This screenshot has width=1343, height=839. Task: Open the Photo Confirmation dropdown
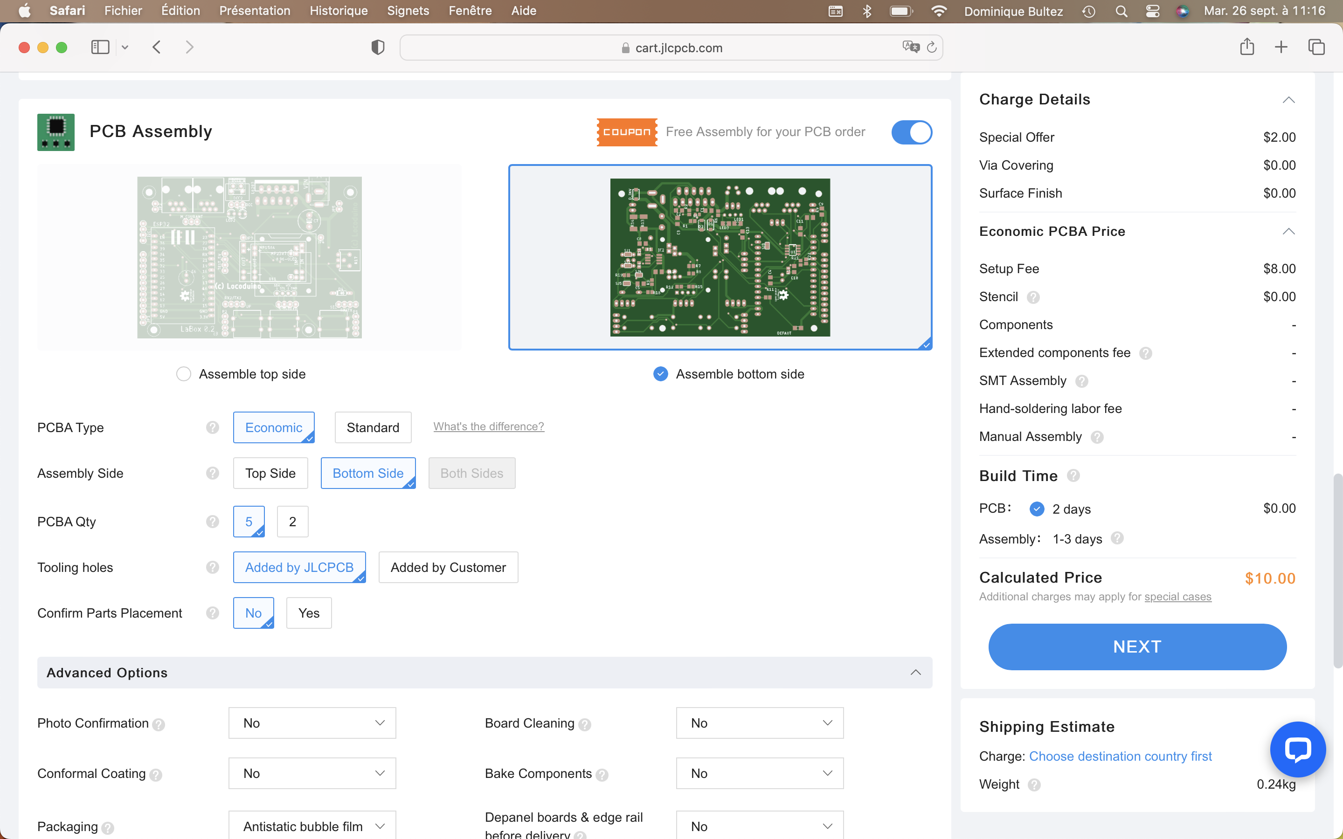coord(312,723)
